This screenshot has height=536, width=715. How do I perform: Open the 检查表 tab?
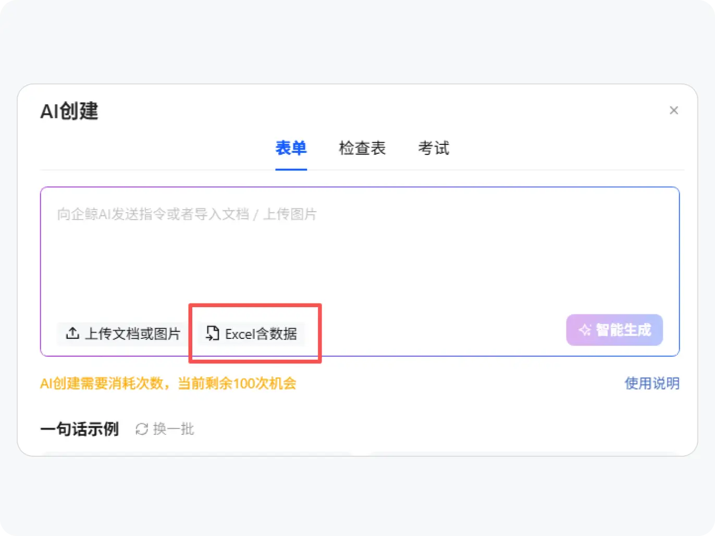362,148
